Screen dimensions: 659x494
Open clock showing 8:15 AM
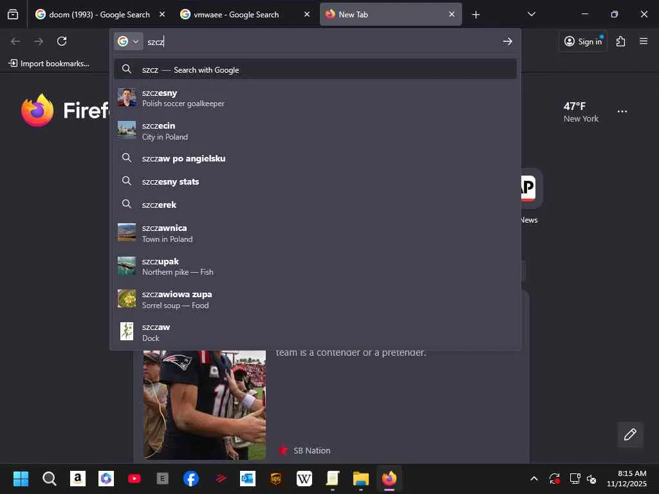pos(627,479)
